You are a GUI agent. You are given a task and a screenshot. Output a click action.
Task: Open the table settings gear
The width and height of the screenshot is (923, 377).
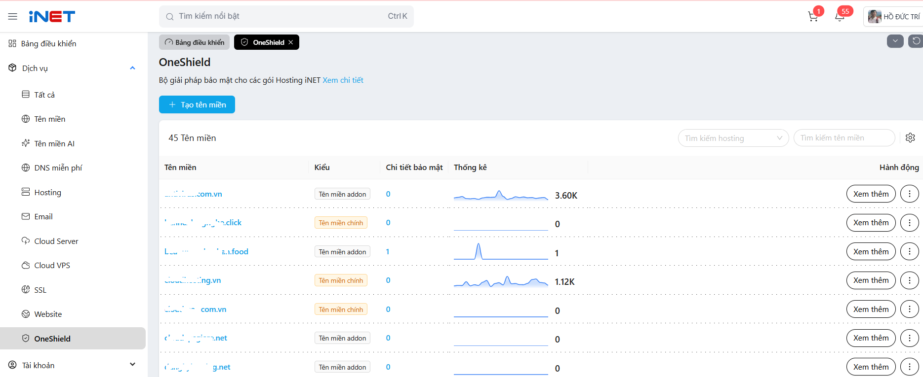(x=910, y=138)
